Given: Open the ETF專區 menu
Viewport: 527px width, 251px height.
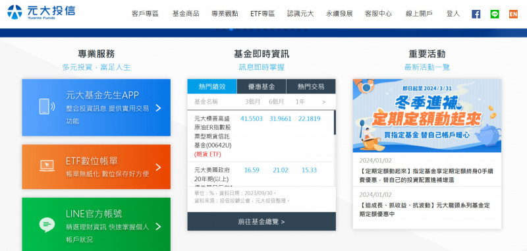Looking at the screenshot, I should [262, 14].
